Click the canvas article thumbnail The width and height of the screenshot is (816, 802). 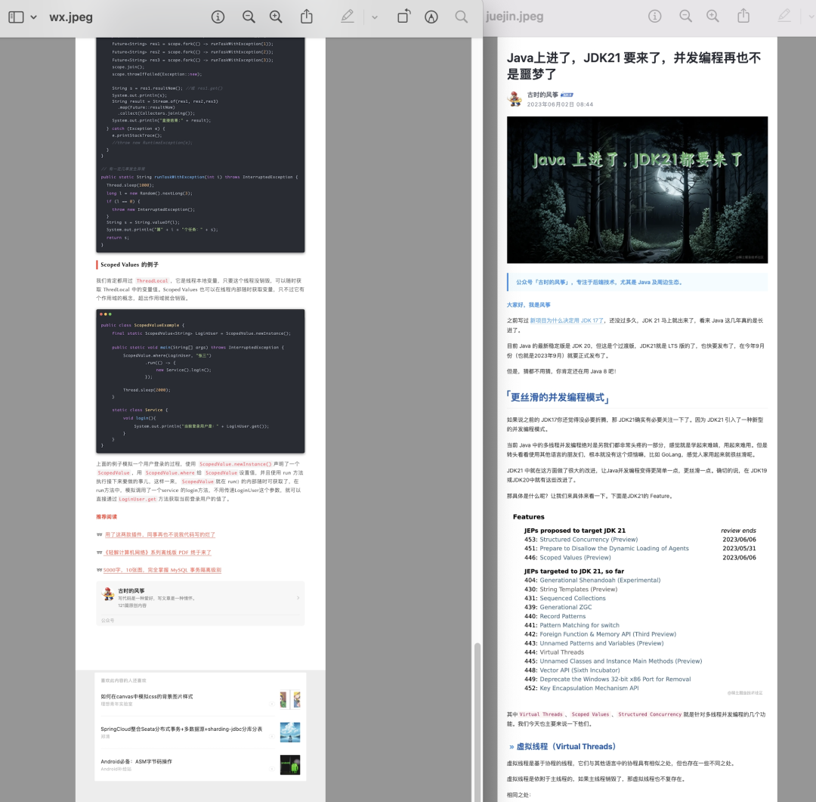click(290, 699)
